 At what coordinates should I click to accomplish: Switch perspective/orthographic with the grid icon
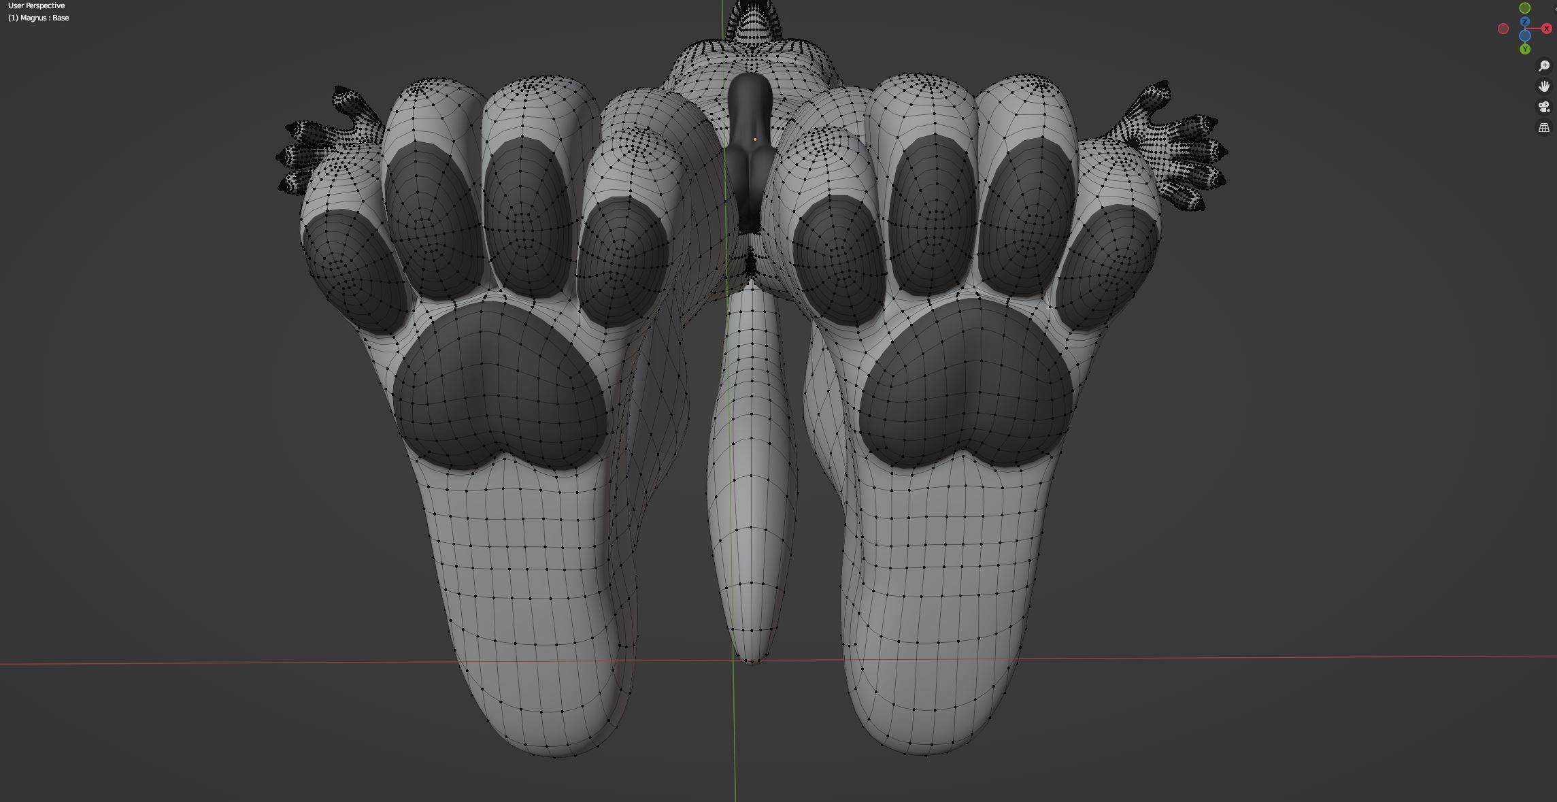tap(1544, 127)
